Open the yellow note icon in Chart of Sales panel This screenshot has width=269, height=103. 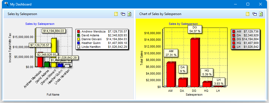coord(247,14)
